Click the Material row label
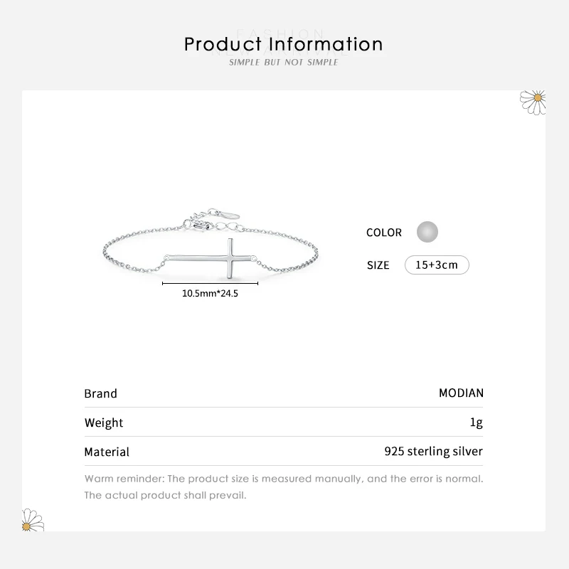This screenshot has width=569, height=569. [x=107, y=452]
